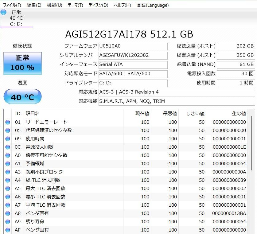
Task: Click the 生の値 column header
Action: click(227, 114)
